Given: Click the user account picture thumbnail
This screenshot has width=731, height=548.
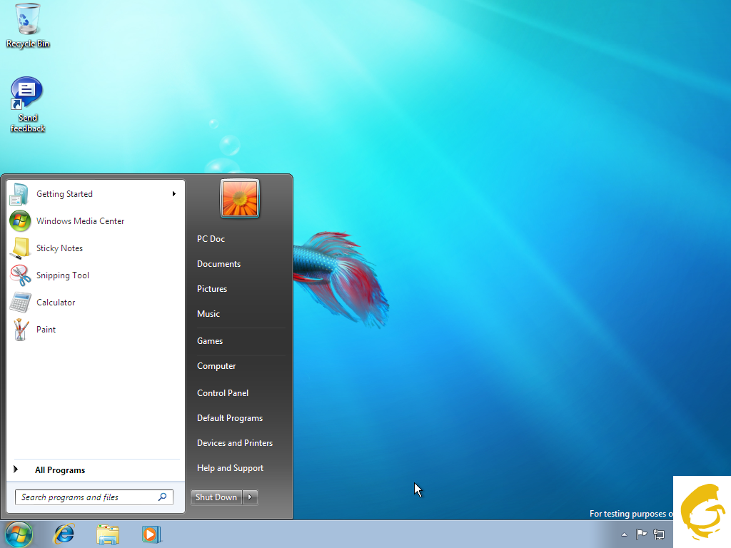Looking at the screenshot, I should click(240, 198).
